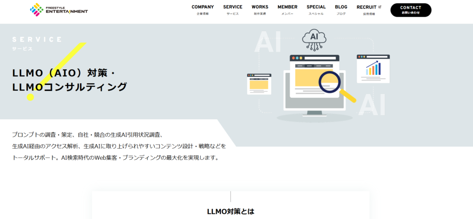This screenshot has width=473, height=219.
Task: Click the 'LLMO対策とは' section heading
Action: (231, 212)
